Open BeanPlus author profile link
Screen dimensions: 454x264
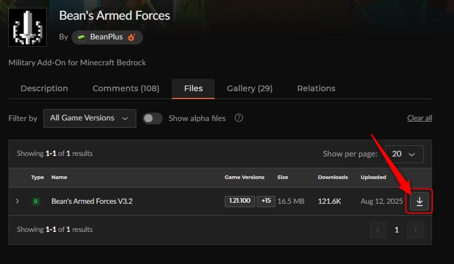[x=106, y=37]
